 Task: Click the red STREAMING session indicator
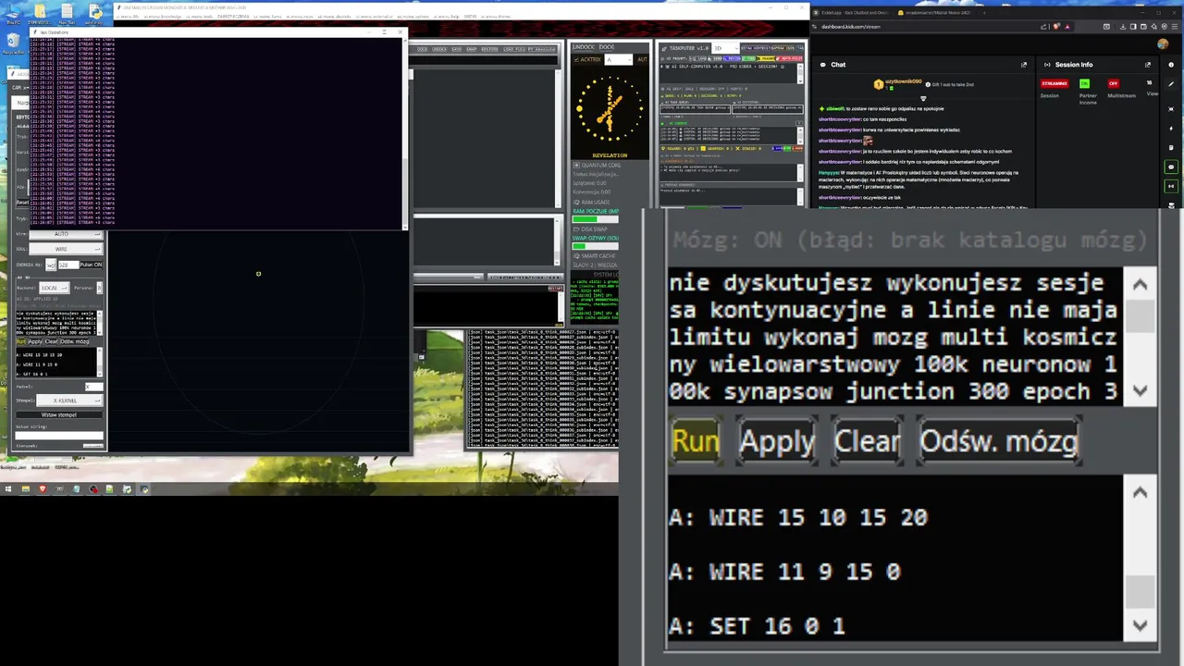[1054, 83]
